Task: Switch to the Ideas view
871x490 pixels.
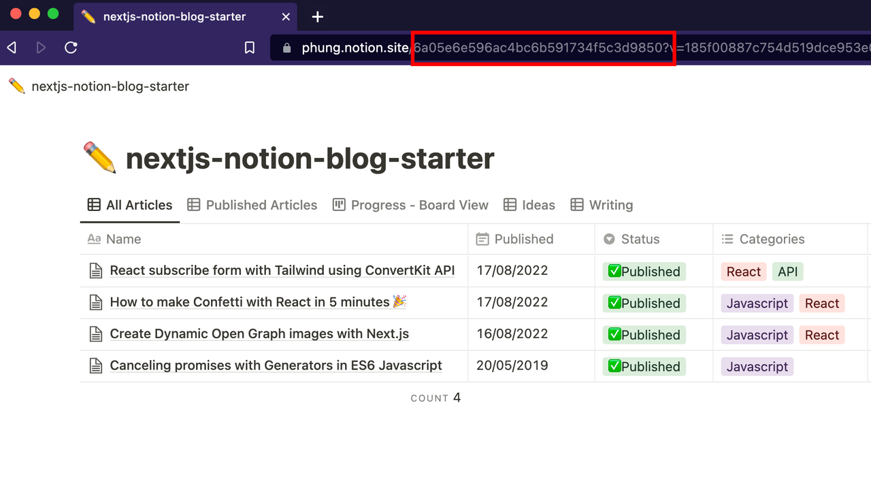Action: tap(529, 205)
